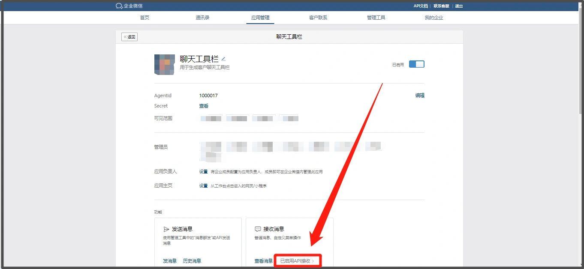Image resolution: width=584 pixels, height=269 pixels.
Task: Click 设置 next to 应用负责人
Action: (x=203, y=171)
